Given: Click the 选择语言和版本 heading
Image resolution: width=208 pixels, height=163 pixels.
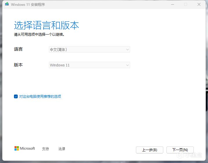Looking at the screenshot, I should pyautogui.click(x=46, y=25).
